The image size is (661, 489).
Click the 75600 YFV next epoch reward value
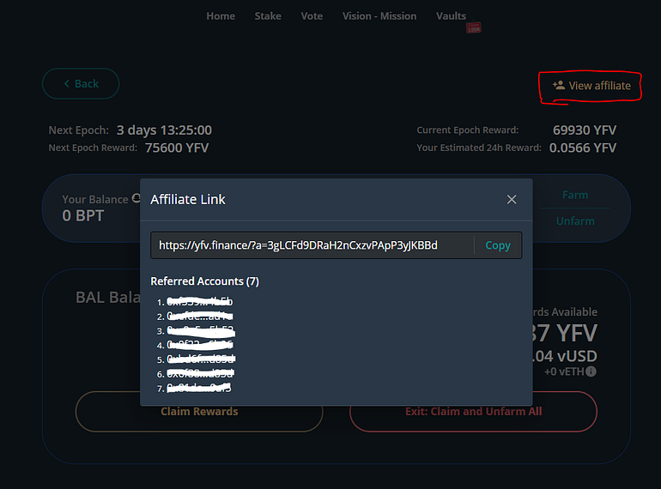click(177, 148)
